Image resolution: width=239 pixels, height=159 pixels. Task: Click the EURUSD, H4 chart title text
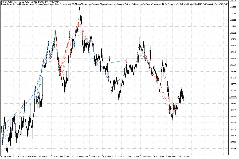(x=30, y=2)
